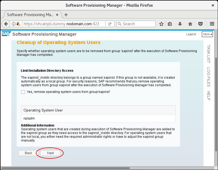Go to Firefox home page icon
This screenshot has width=218, height=170.
[x=190, y=24]
